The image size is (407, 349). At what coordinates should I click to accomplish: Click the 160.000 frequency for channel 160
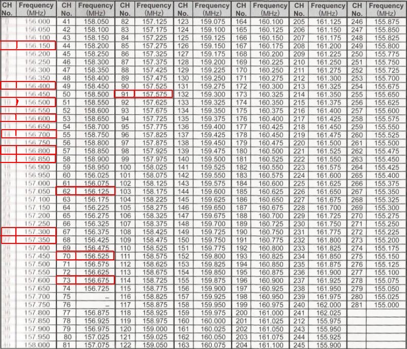point(212,321)
